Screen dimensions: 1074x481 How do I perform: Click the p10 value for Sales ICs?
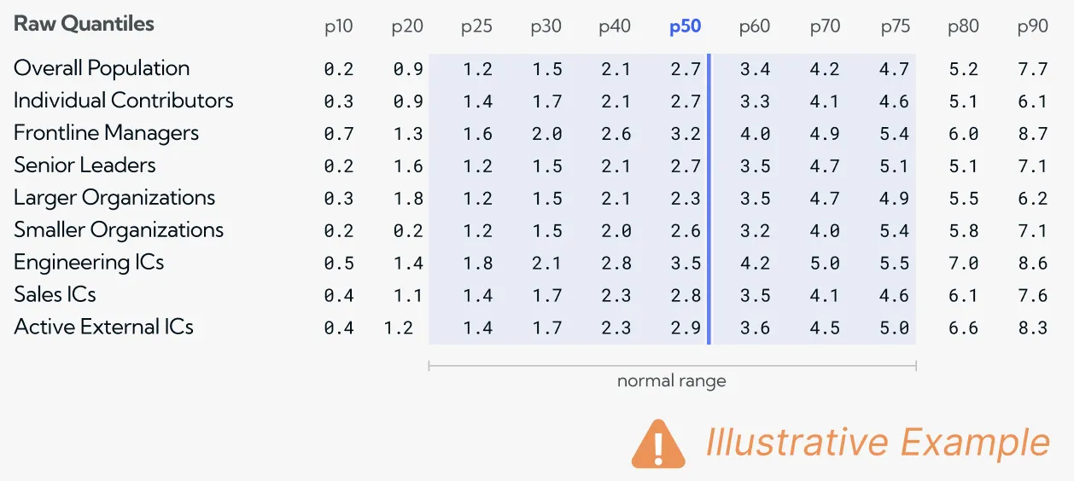click(x=338, y=296)
